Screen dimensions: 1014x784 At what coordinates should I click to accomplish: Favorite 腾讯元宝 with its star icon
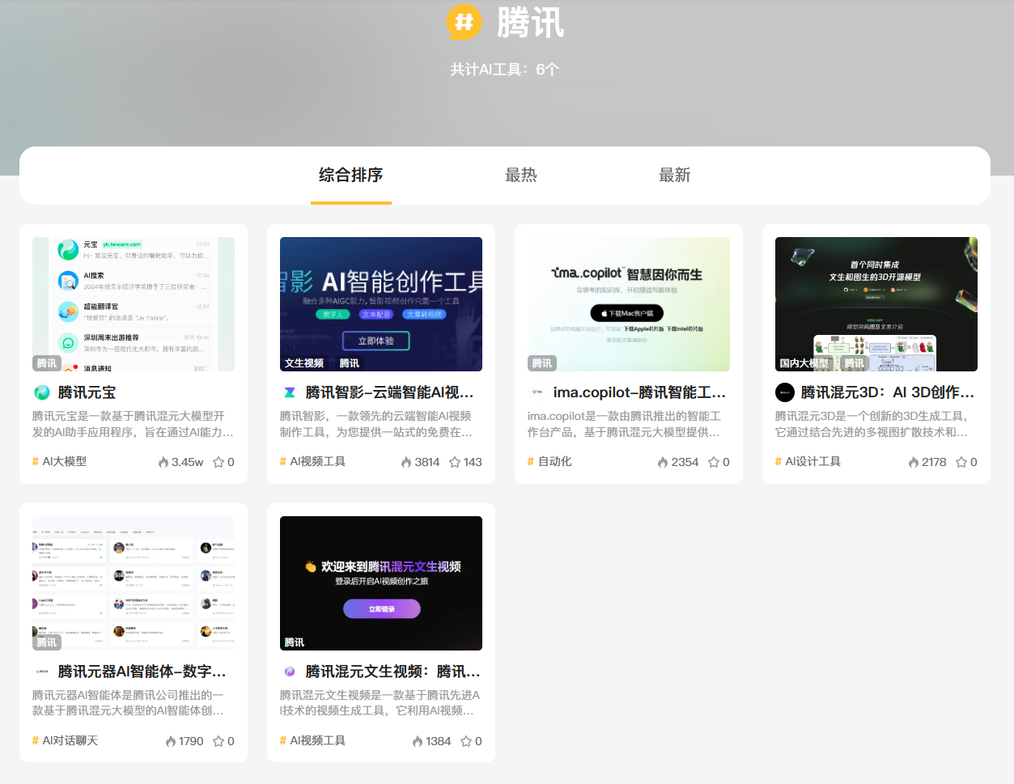(x=218, y=462)
